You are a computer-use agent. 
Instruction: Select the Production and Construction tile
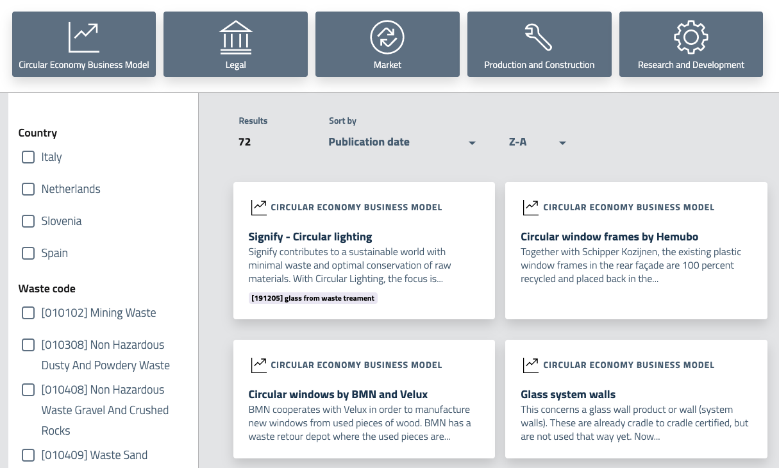(x=539, y=44)
